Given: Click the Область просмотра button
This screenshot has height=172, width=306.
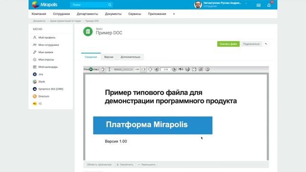Looking at the screenshot, I should 99,164.
